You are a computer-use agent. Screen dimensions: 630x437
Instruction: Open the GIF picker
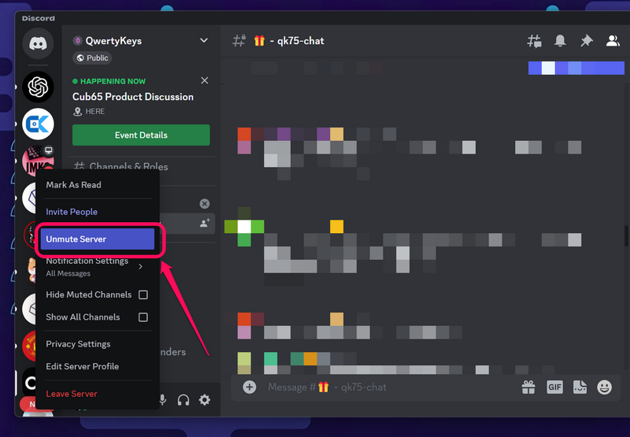click(554, 387)
